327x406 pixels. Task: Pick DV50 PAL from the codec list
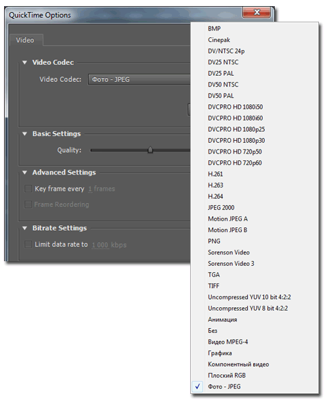click(255, 95)
